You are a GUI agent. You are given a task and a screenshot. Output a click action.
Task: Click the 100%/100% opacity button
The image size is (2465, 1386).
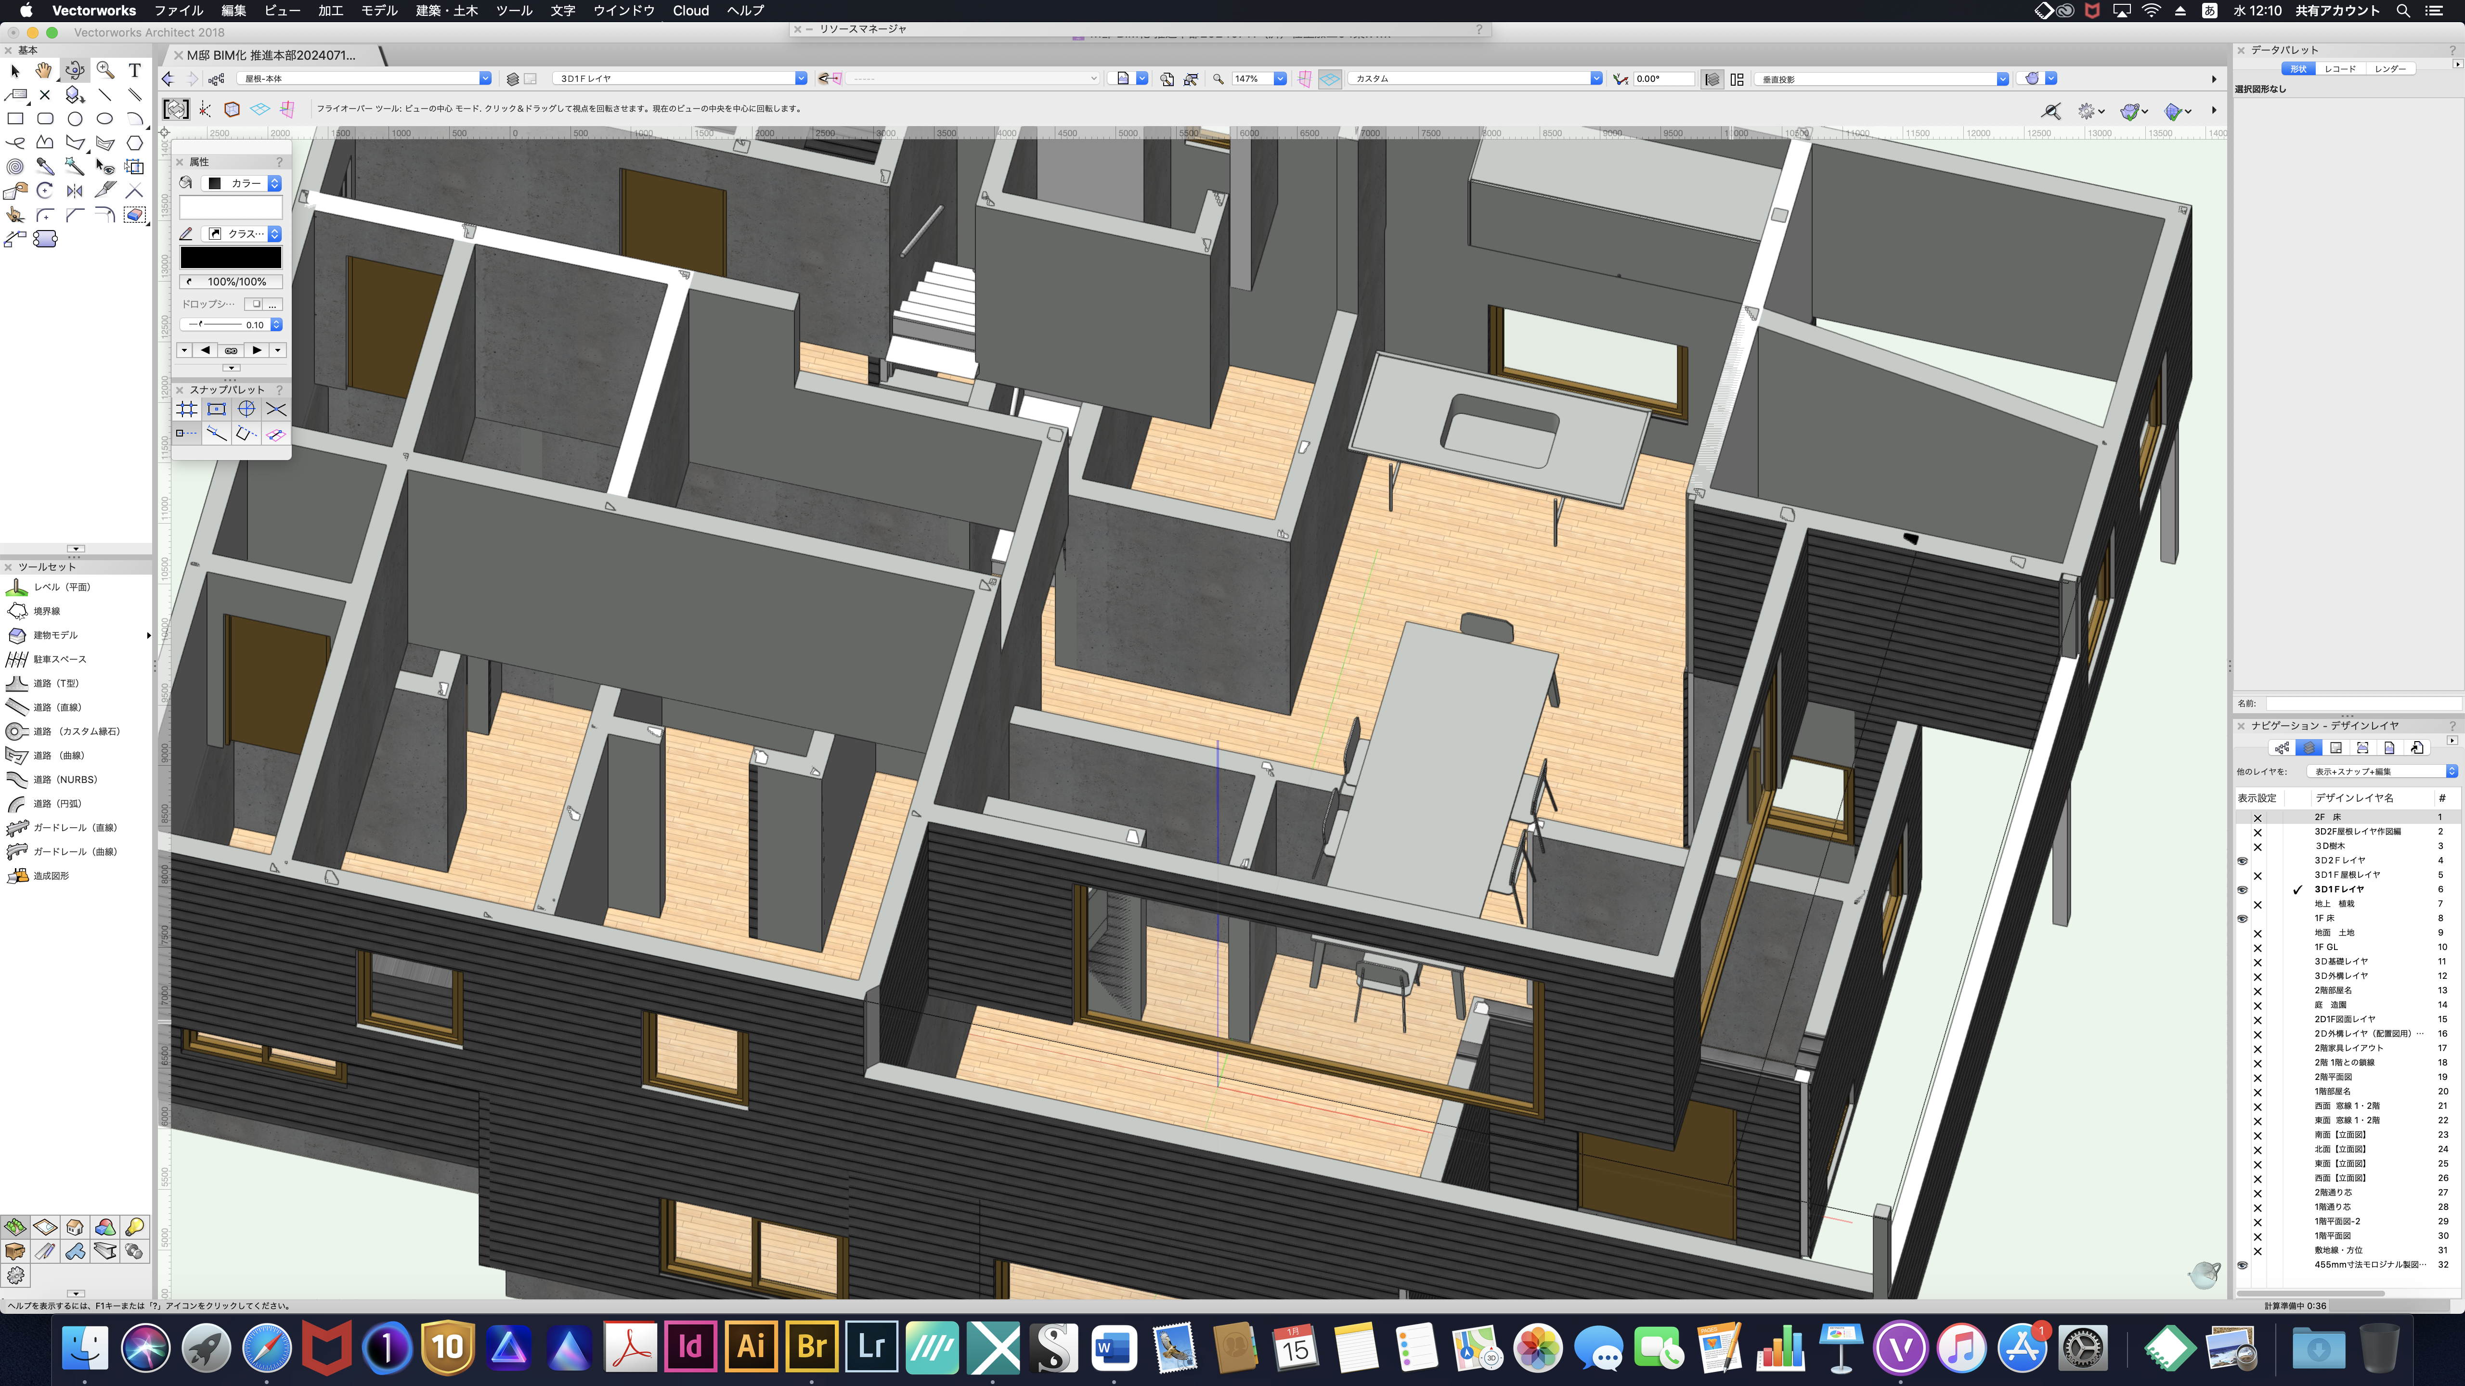(231, 281)
